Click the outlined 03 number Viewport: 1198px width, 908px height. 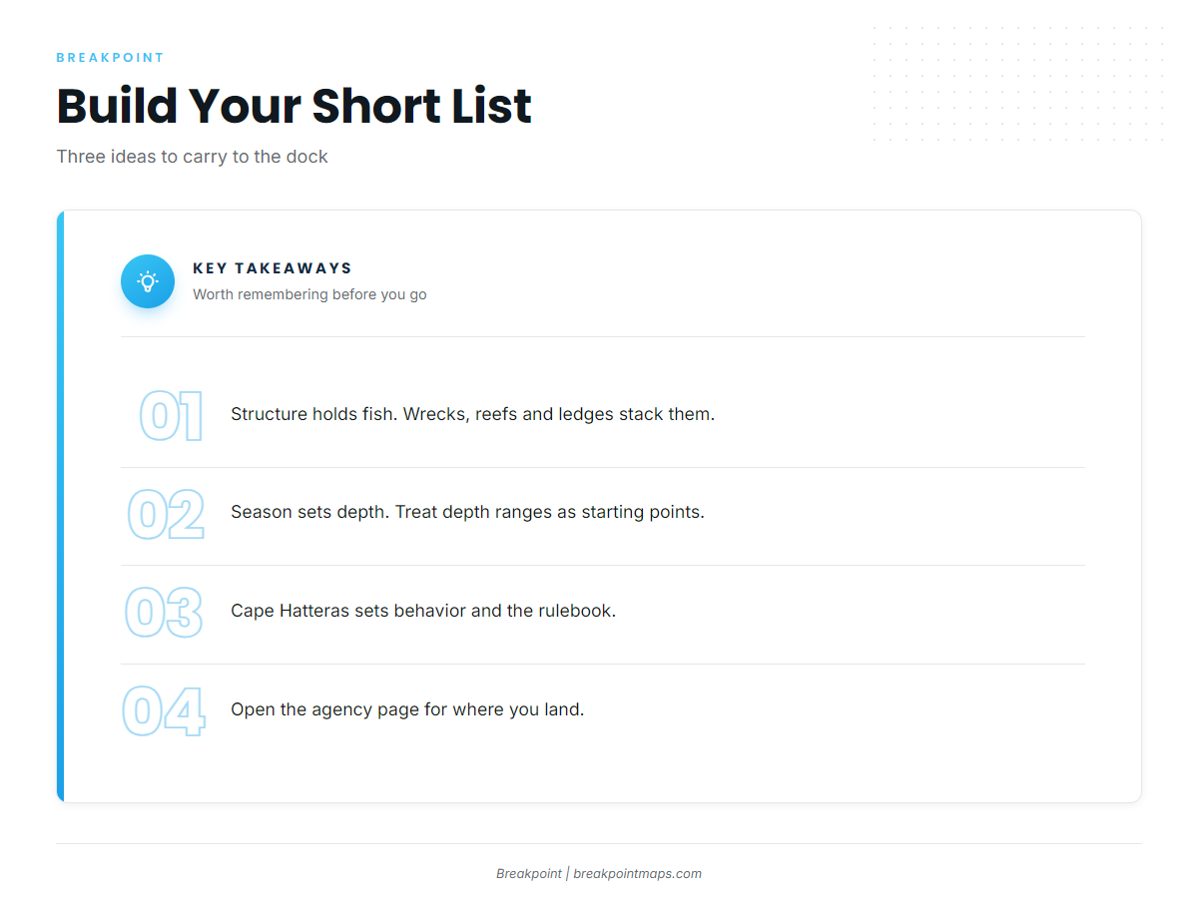164,613
